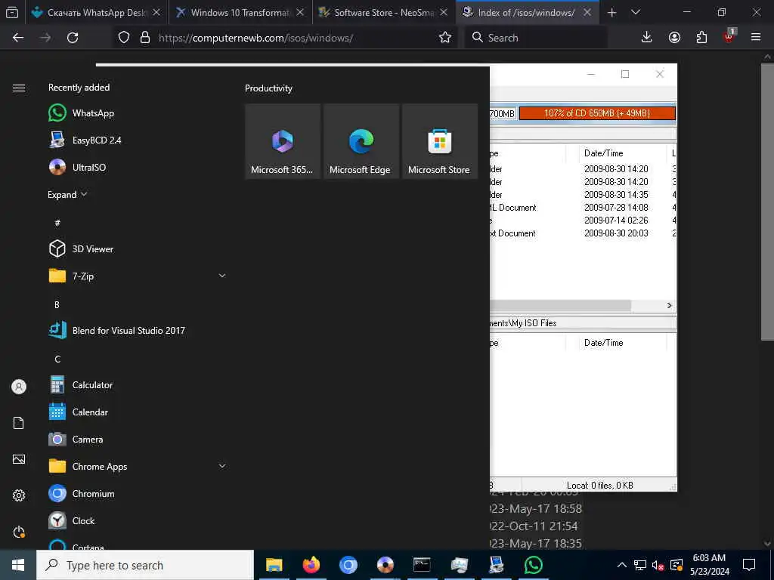Viewport: 774px width, 580px height.
Task: Focus the taskbar search box
Action: (145, 565)
